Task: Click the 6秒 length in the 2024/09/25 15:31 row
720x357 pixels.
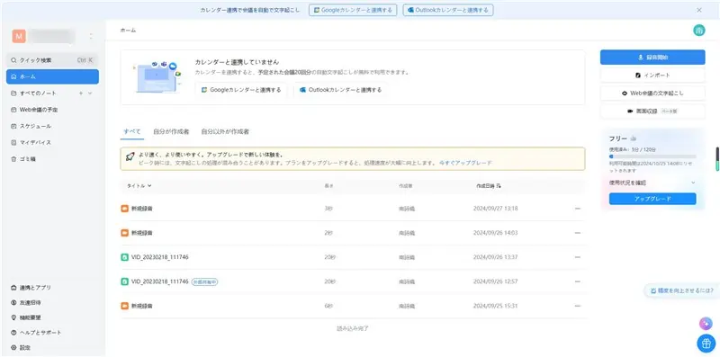Action: 328,306
